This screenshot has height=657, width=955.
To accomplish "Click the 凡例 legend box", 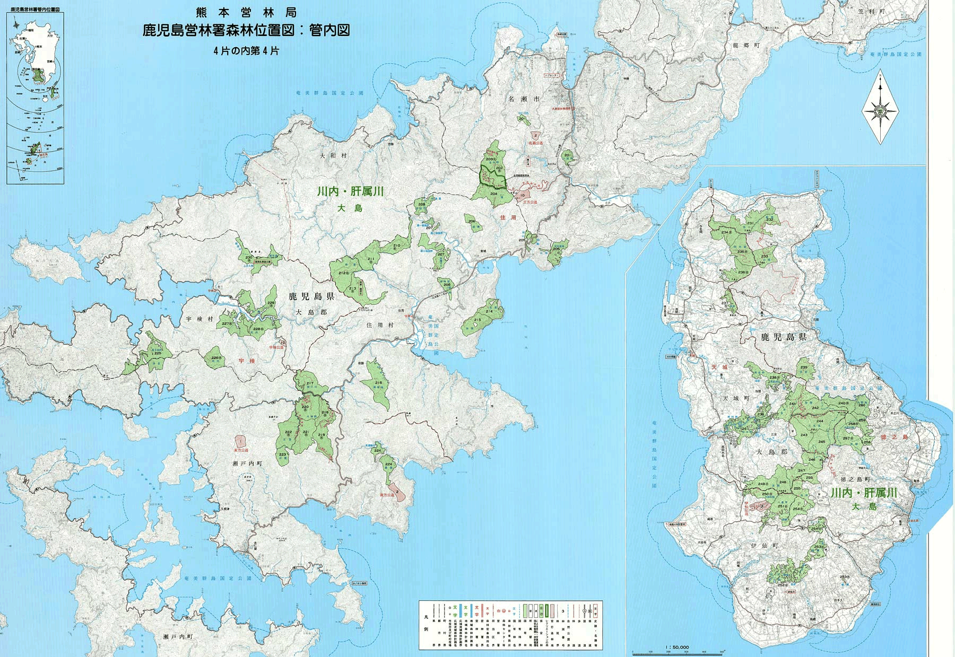I will (x=510, y=625).
